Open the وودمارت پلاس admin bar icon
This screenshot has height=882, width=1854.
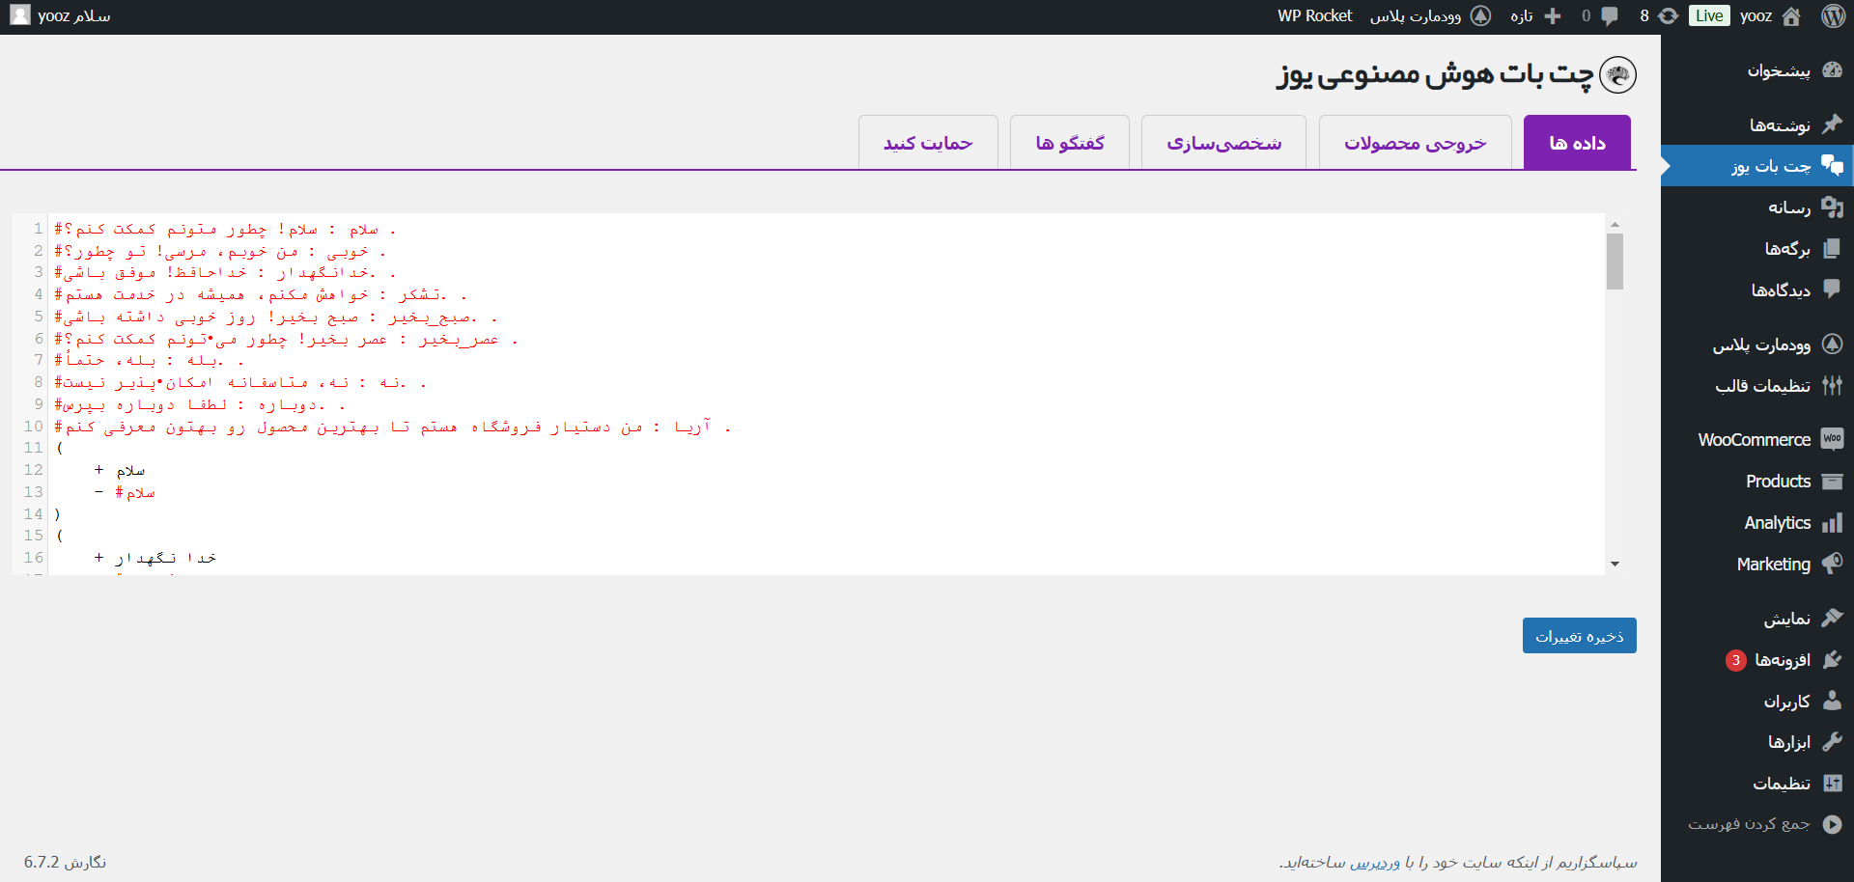coord(1480,15)
